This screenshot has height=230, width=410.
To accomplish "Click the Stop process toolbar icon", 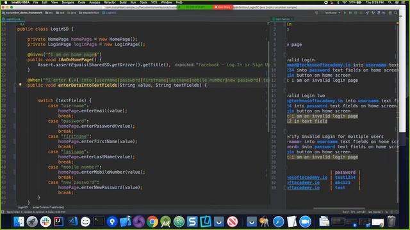I will tap(361, 13).
